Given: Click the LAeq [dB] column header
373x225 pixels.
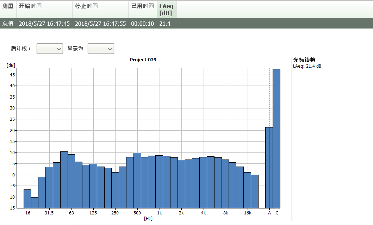Looking at the screenshot, I should point(166,9).
